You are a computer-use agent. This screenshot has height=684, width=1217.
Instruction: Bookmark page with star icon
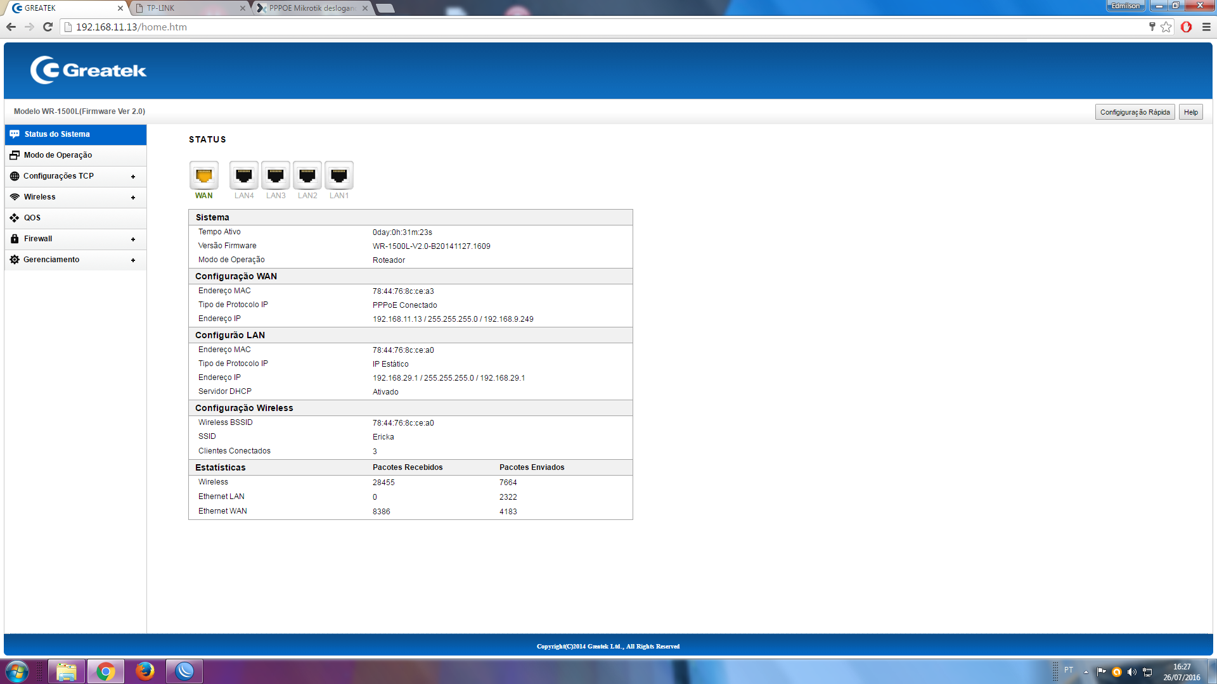[1166, 27]
